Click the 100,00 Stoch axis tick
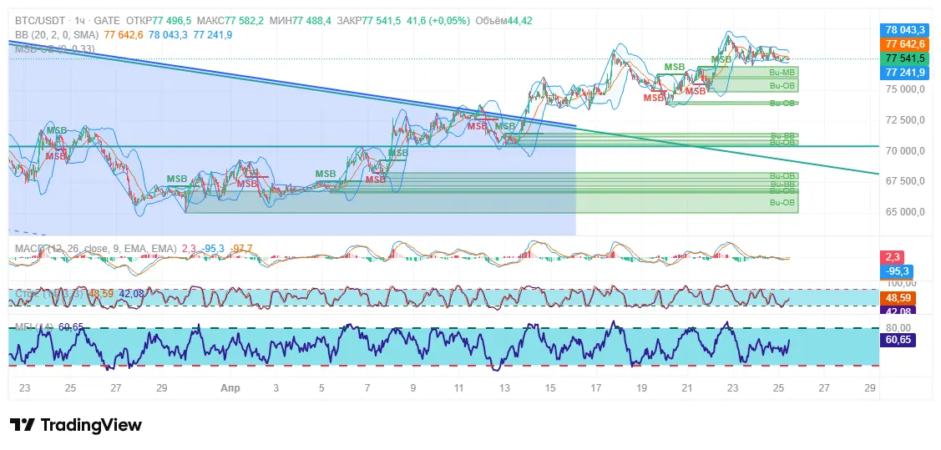The width and height of the screenshot is (941, 450). click(x=901, y=283)
